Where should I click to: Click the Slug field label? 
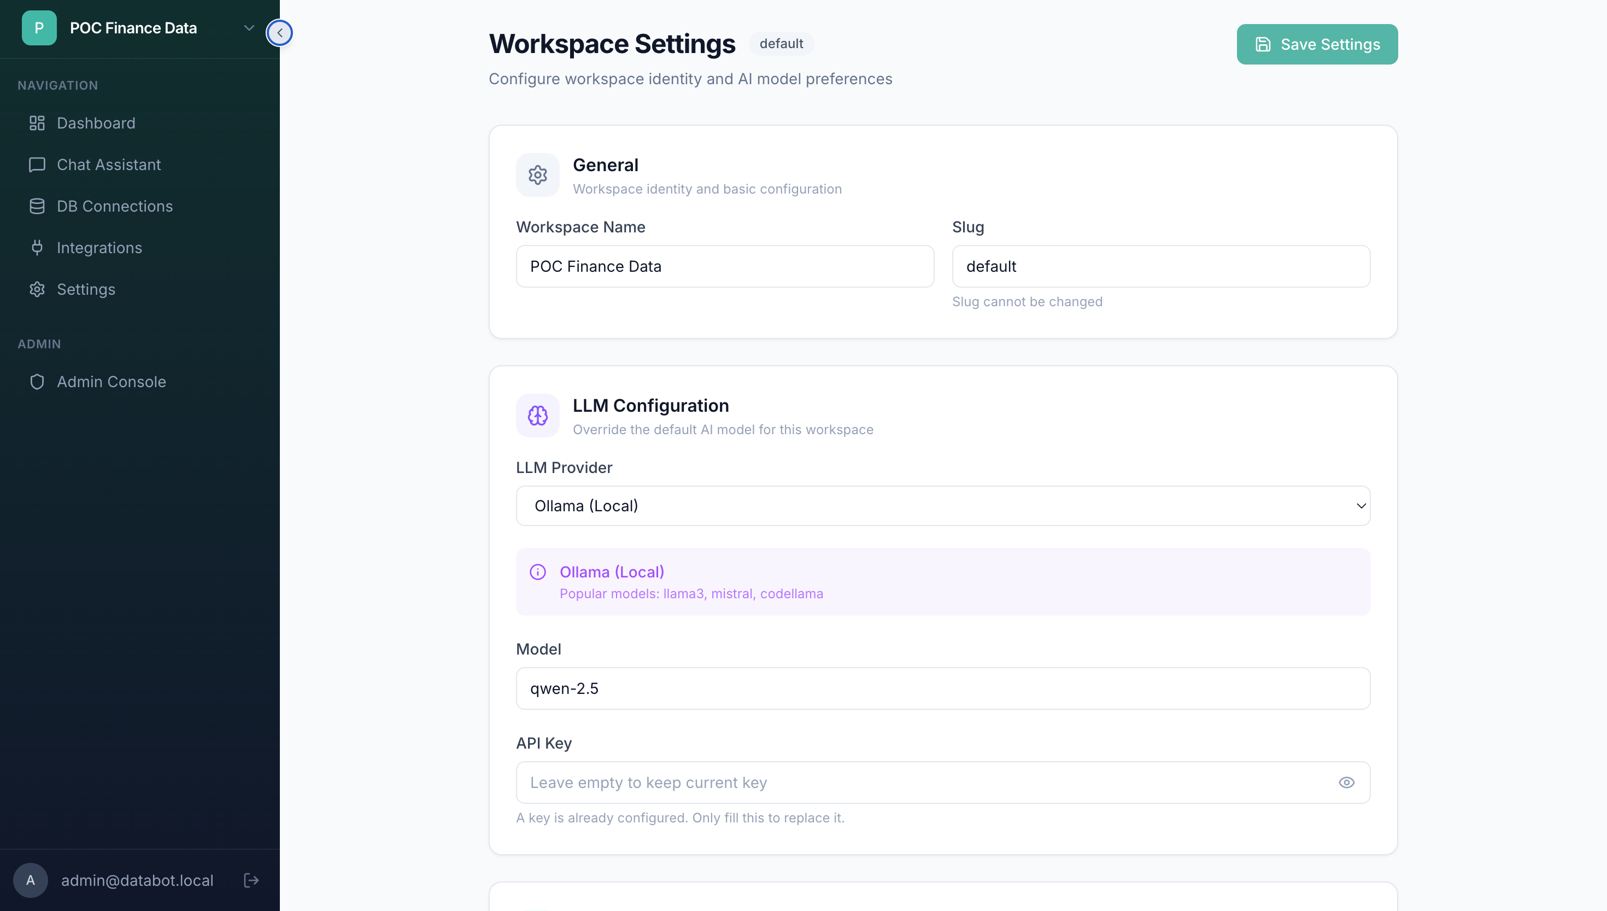(x=967, y=227)
